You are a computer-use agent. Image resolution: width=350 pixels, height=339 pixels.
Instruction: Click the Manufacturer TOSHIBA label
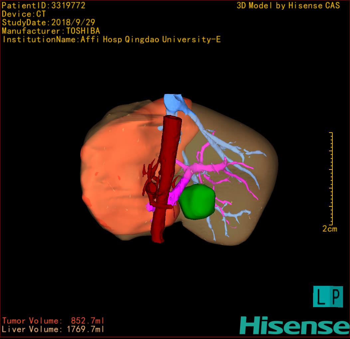tap(51, 31)
